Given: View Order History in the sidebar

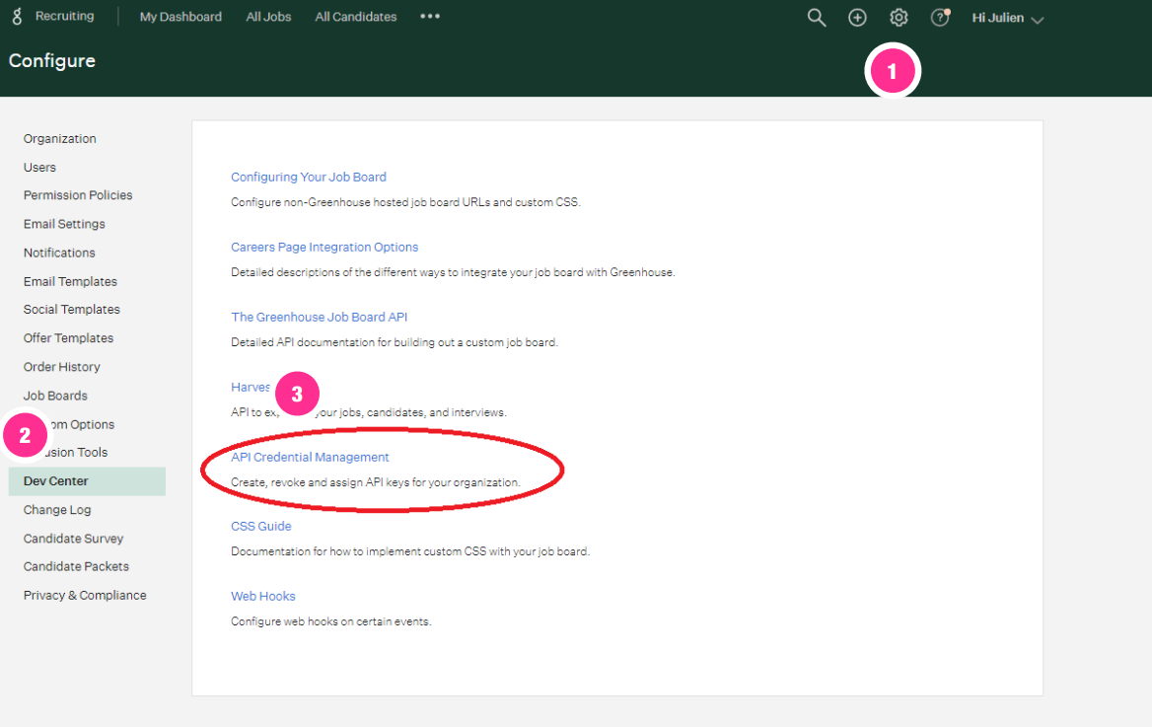Looking at the screenshot, I should click(62, 367).
